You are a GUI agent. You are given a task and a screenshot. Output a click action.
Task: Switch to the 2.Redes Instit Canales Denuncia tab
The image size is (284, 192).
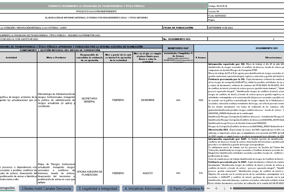[x=46, y=189]
